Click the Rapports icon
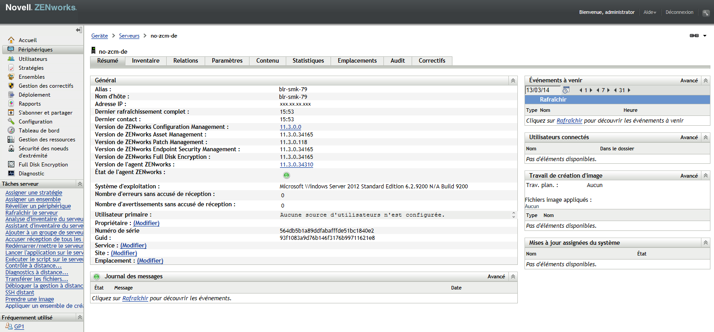714x332 pixels. [11, 104]
